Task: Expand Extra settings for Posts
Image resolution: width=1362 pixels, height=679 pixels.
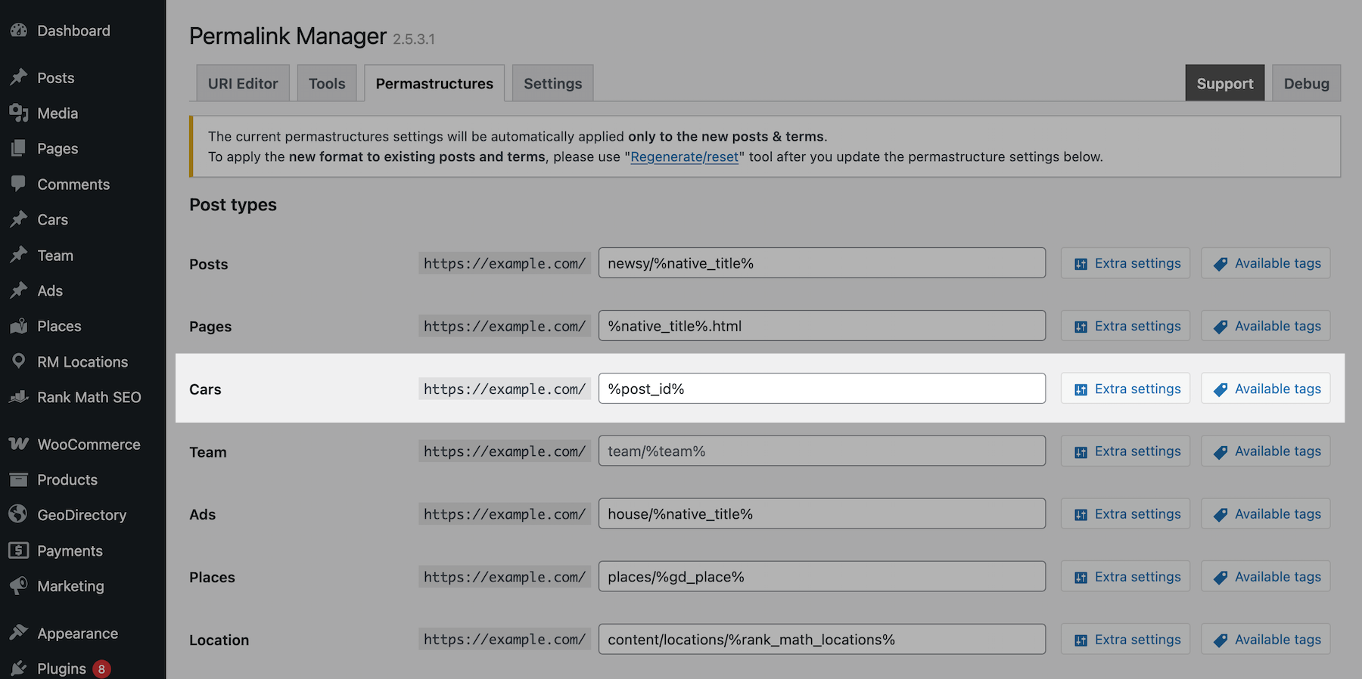Action: (x=1125, y=263)
